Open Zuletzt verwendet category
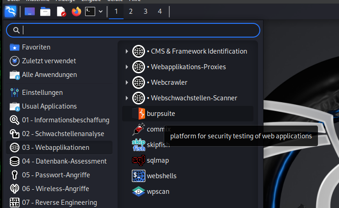The image size is (339, 208). (x=59, y=61)
